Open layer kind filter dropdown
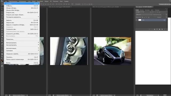This screenshot has width=171, height=96. (x=140, y=12)
